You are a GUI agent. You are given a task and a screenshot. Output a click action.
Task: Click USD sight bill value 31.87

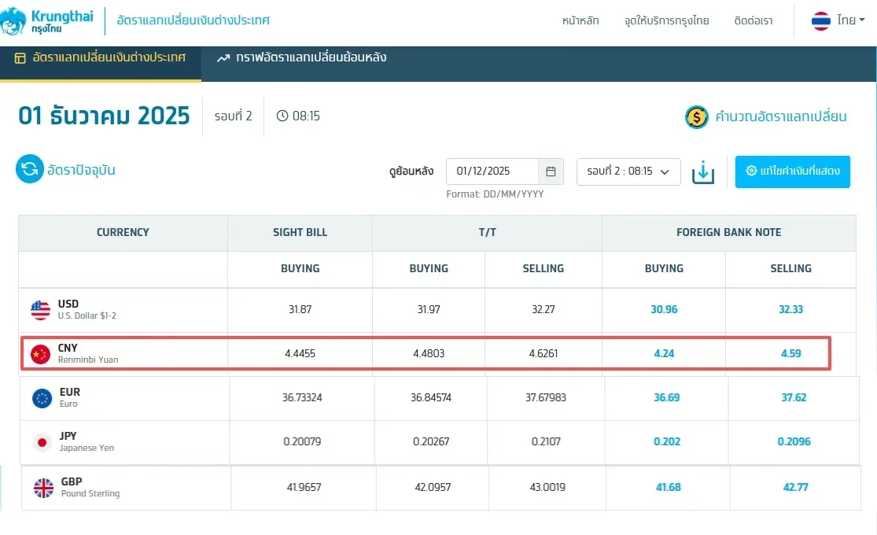(300, 309)
